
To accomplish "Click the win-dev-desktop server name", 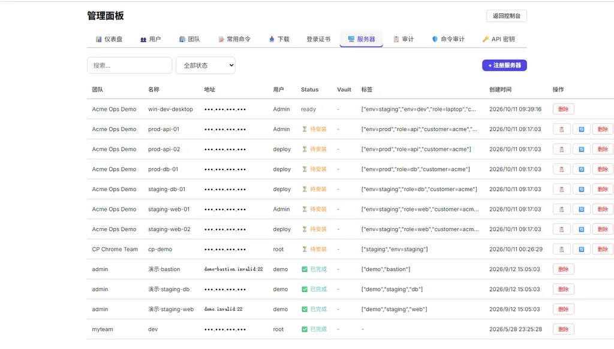I will pyautogui.click(x=170, y=109).
